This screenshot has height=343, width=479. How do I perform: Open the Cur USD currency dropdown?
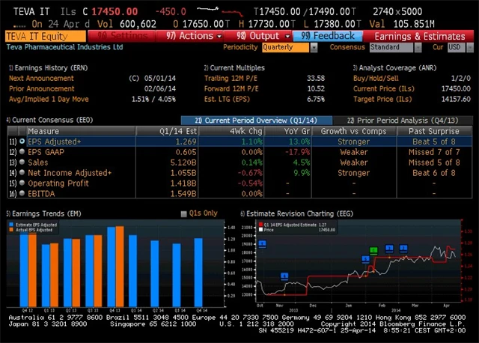click(455, 47)
